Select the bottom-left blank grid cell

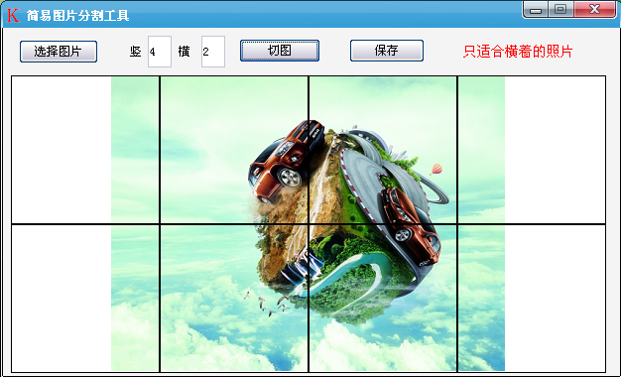(x=85, y=299)
